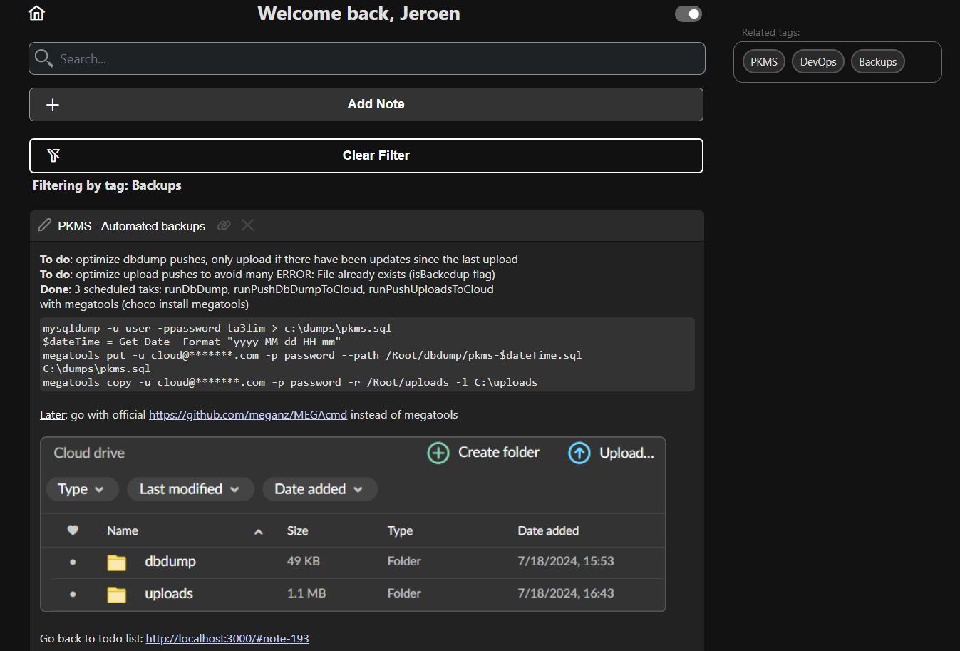Image resolution: width=960 pixels, height=651 pixels.
Task: Click the mysqldump command code line
Action: tap(217, 329)
